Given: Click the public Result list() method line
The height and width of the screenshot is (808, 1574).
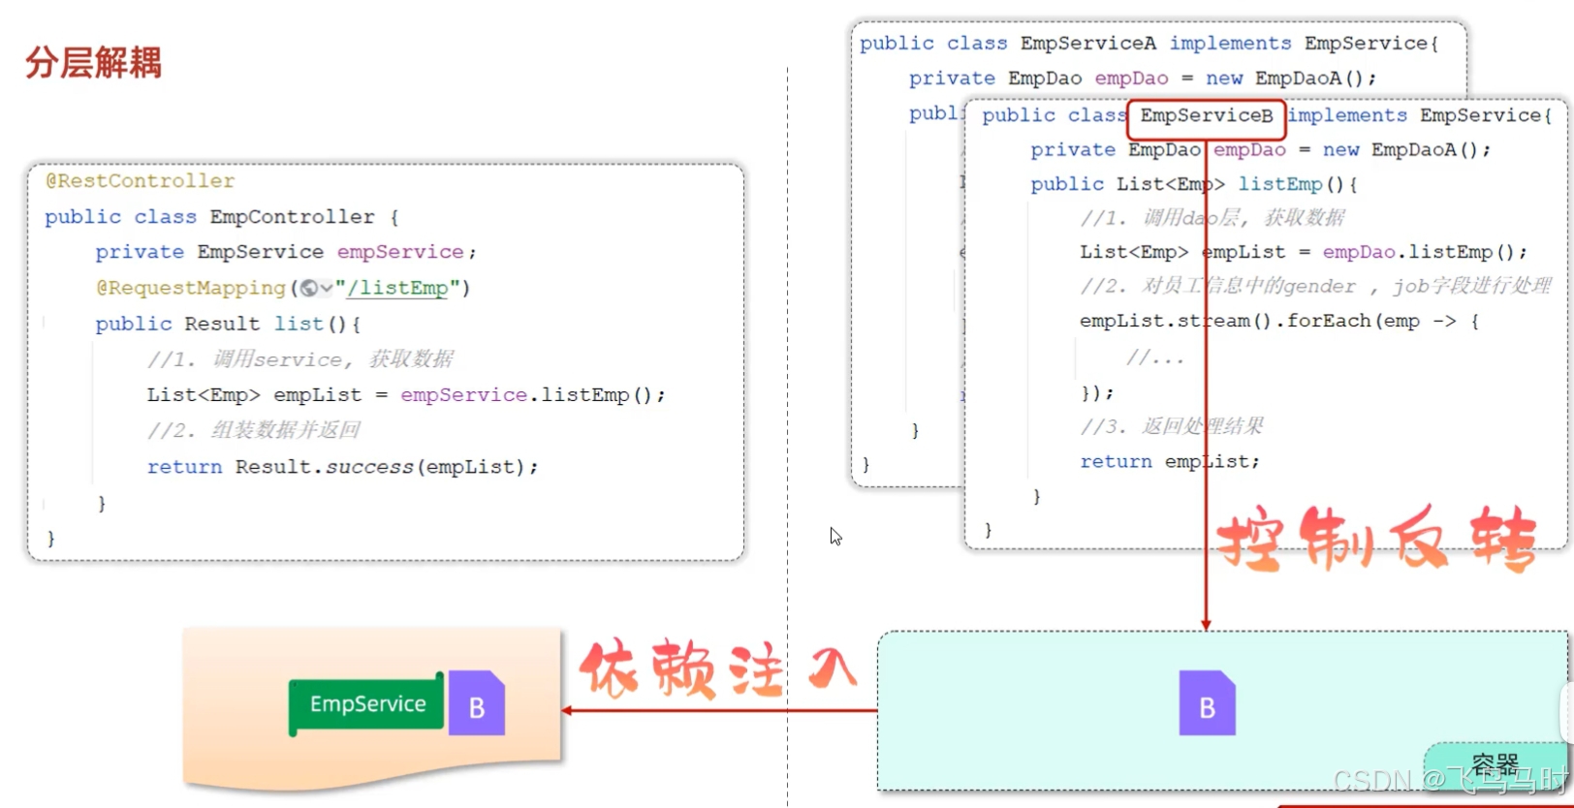Looking at the screenshot, I should 228,324.
